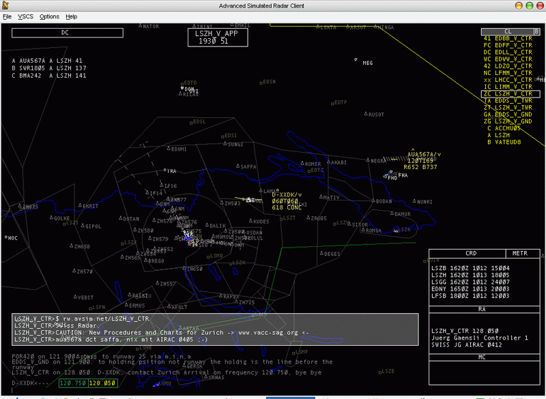
Task: Toggle the B button in CL header
Action: pos(483,31)
